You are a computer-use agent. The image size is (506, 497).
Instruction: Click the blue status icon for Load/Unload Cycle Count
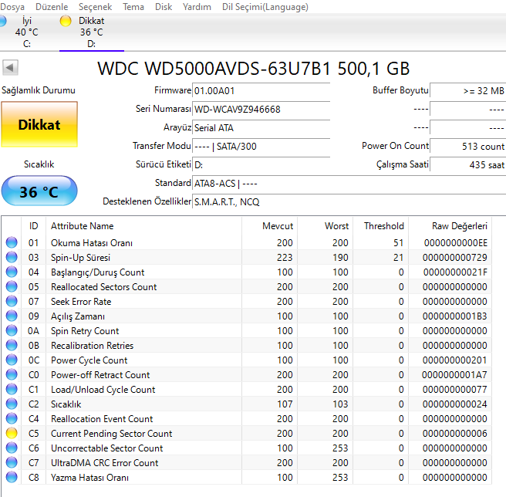coord(12,389)
